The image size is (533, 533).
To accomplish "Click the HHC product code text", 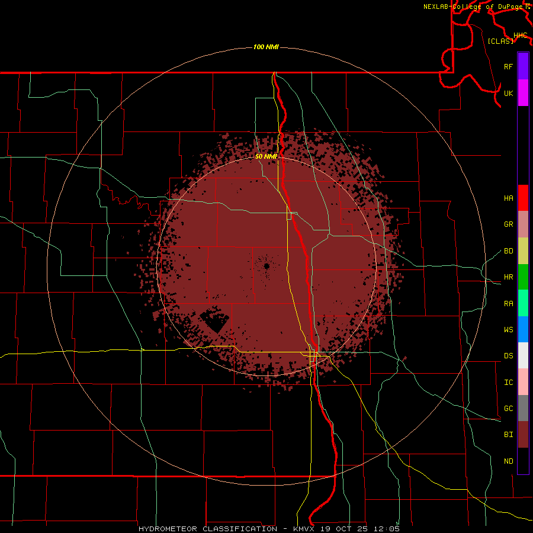I will coord(521,36).
